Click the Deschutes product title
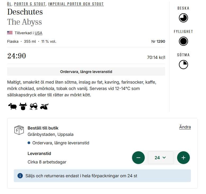 pyautogui.click(x=25, y=12)
